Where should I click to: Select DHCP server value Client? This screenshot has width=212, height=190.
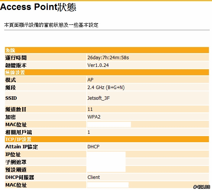pos(94,177)
